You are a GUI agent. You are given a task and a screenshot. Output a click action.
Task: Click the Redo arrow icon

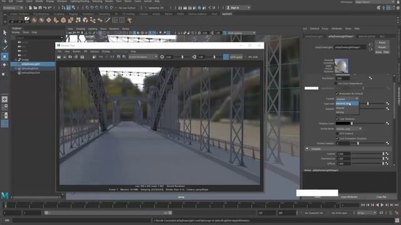click(50, 7)
